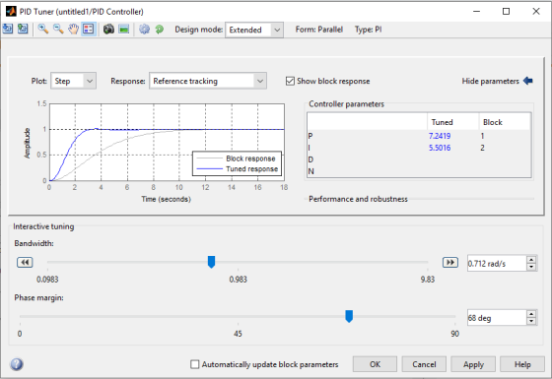This screenshot has height=379, width=552.
Task: Click the Help button
Action: click(x=522, y=364)
